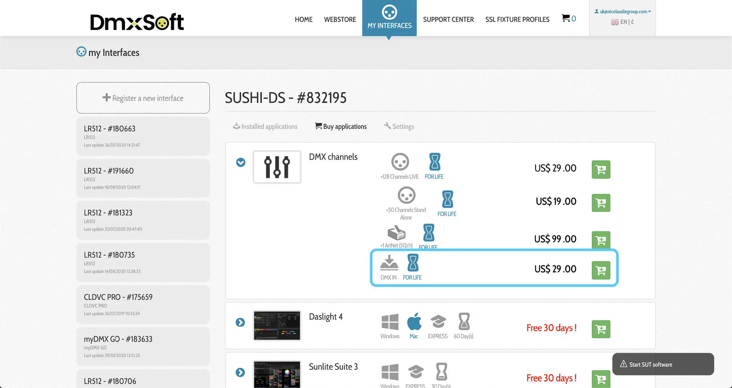This screenshot has width=732, height=388.
Task: Switch to Installed applications tab
Action: [265, 127]
